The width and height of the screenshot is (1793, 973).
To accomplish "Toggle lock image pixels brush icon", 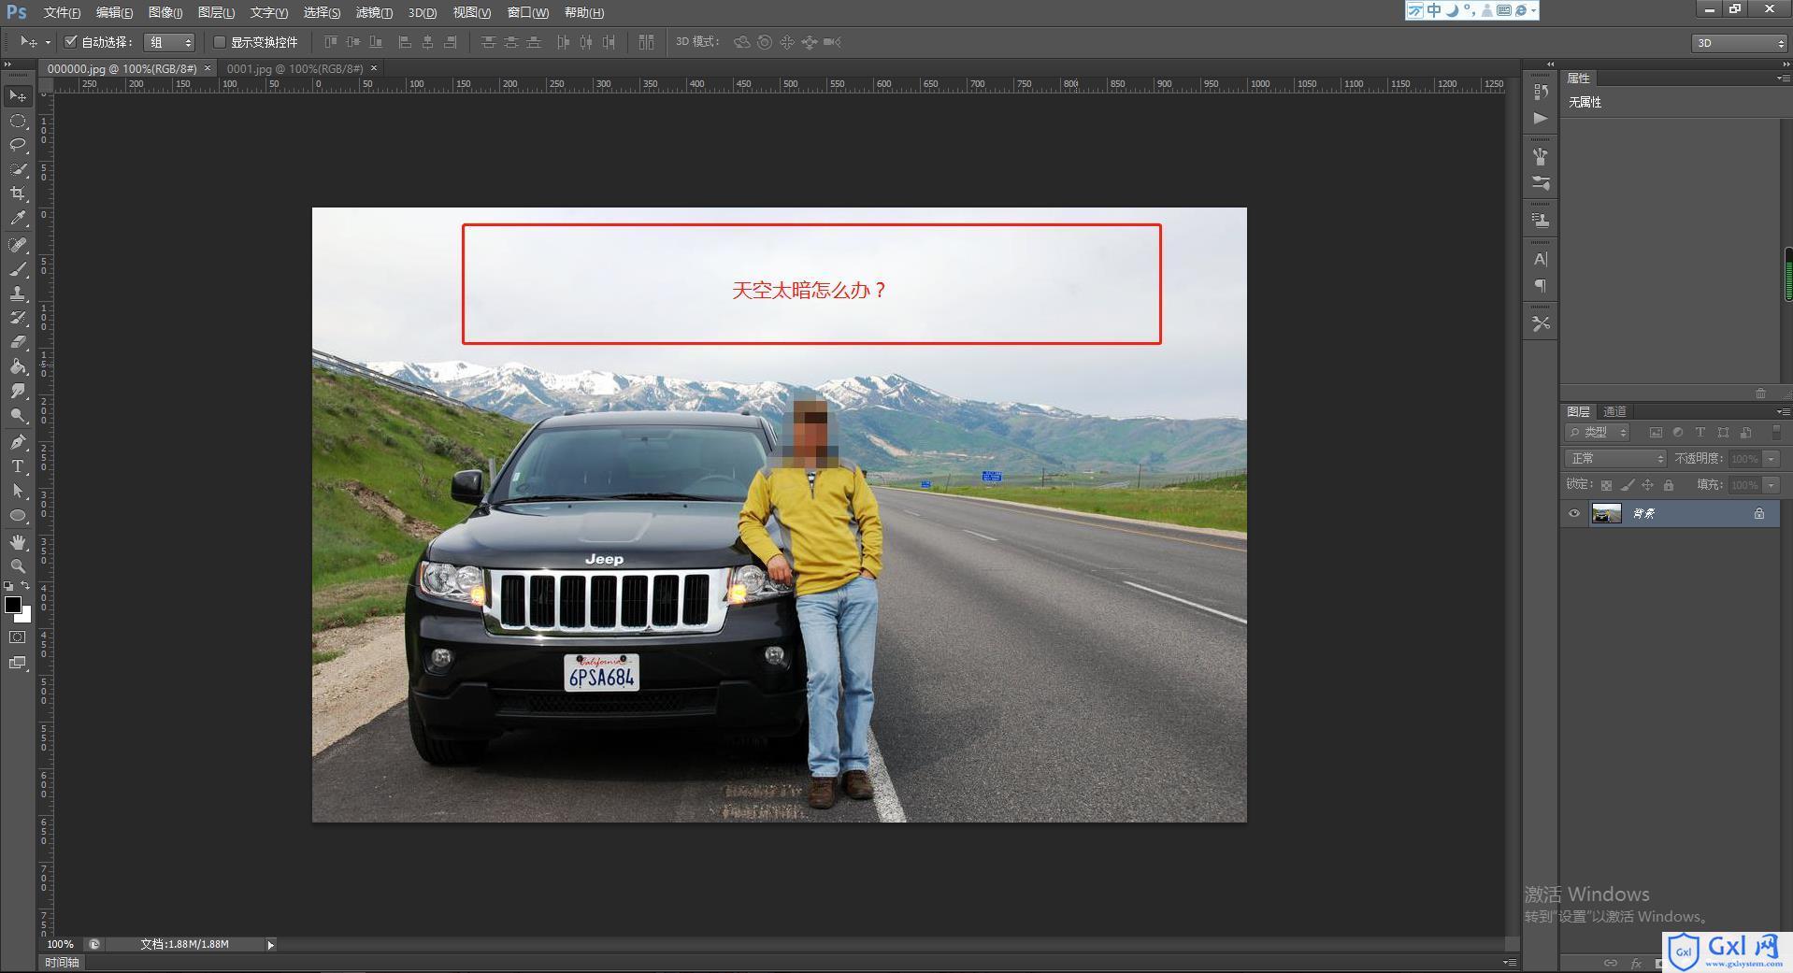I will click(x=1628, y=485).
